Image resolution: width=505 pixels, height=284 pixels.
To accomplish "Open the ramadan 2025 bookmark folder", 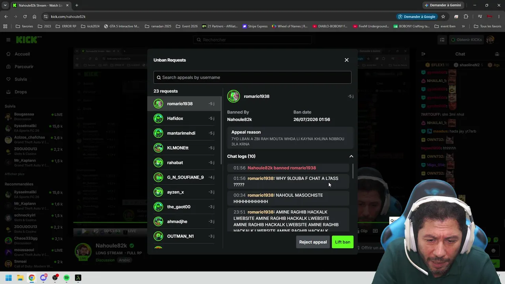I will pyautogui.click(x=158, y=26).
